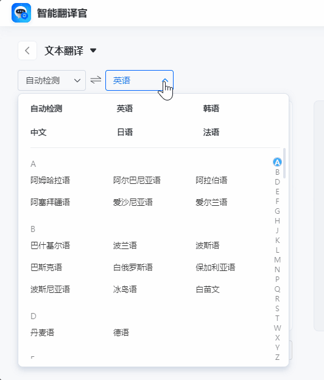Choose 爱沙尼亚语 language
The width and height of the screenshot is (324, 380).
(x=133, y=202)
